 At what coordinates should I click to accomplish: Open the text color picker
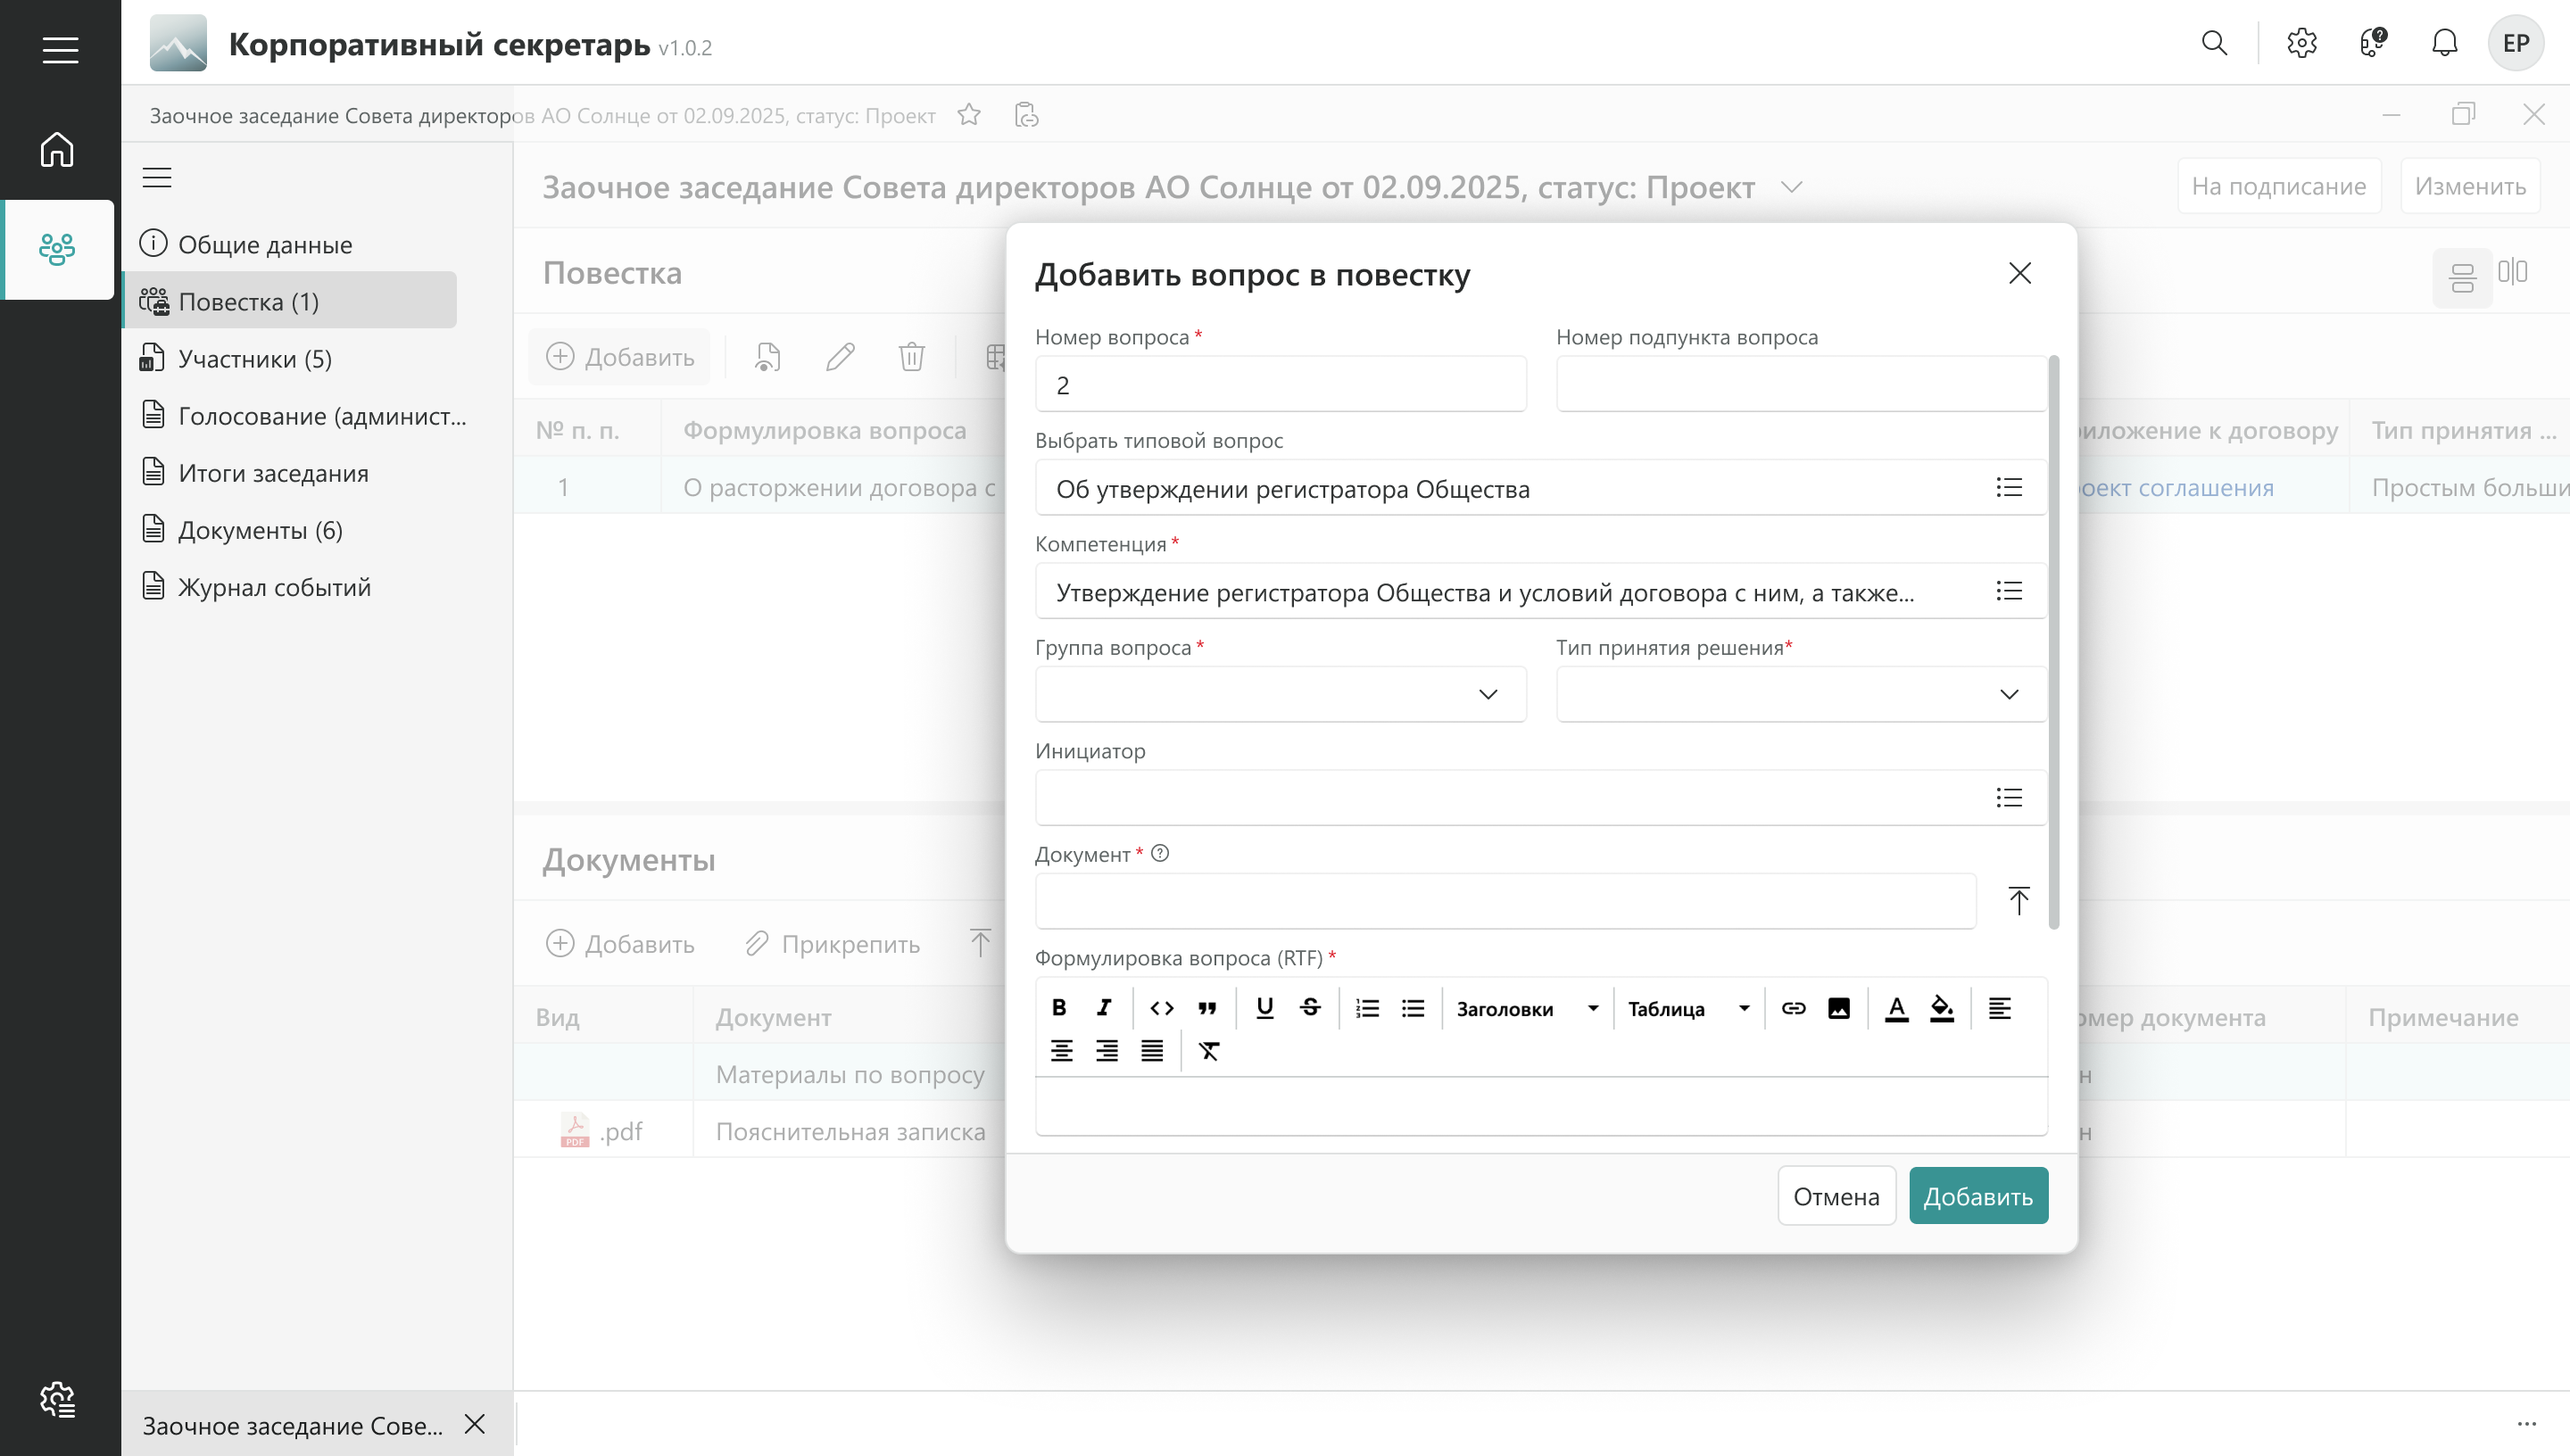click(1896, 1008)
